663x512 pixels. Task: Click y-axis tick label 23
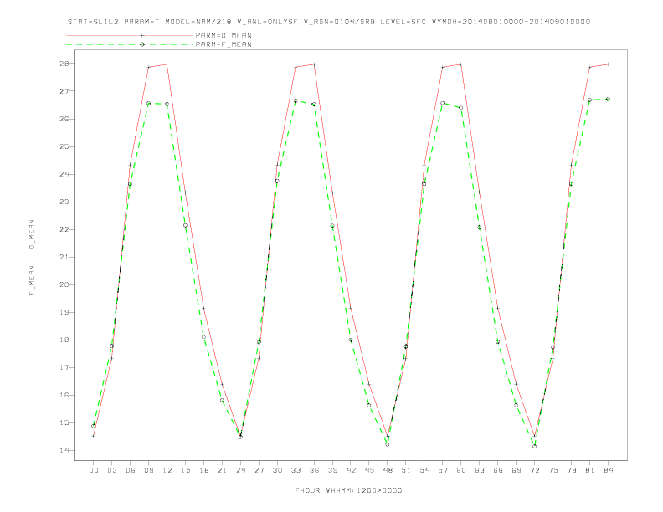click(x=64, y=202)
